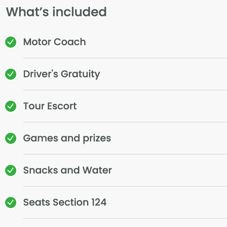Click the checkmark icon next to Driver's Gratuity
Viewport: 227px width, 227px height.
tap(11, 74)
